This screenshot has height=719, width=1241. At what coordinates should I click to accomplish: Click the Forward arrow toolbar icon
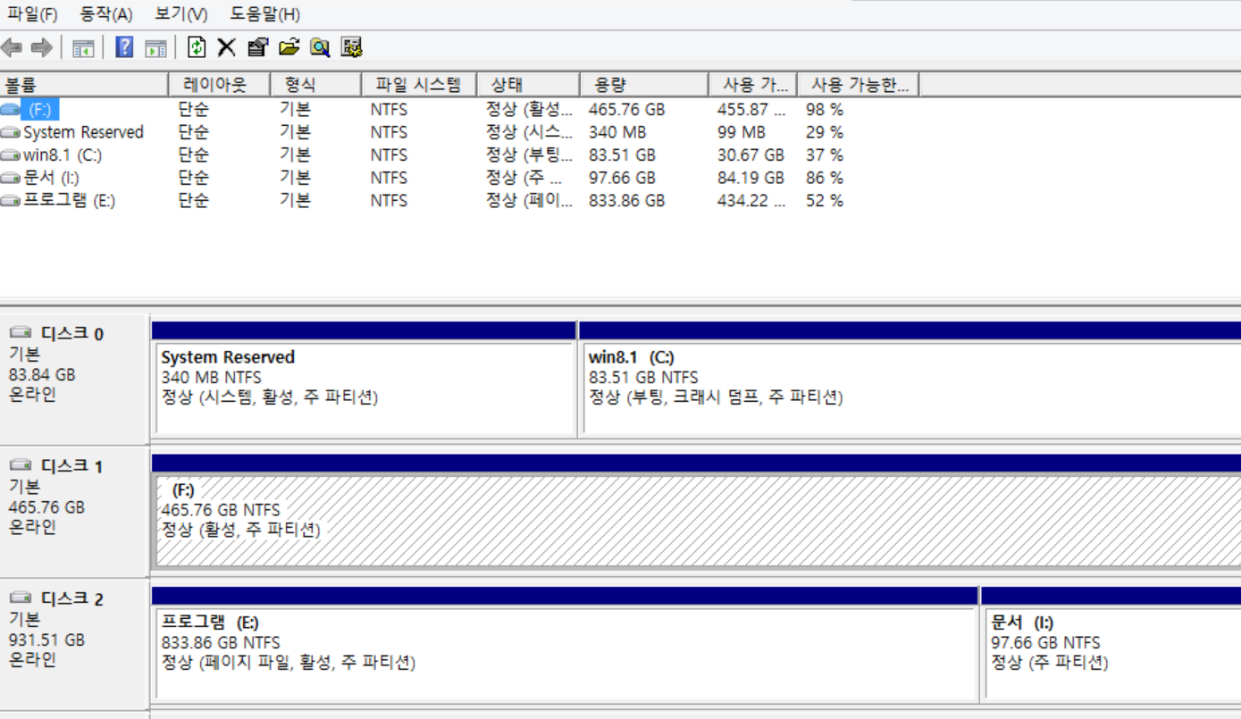(41, 47)
